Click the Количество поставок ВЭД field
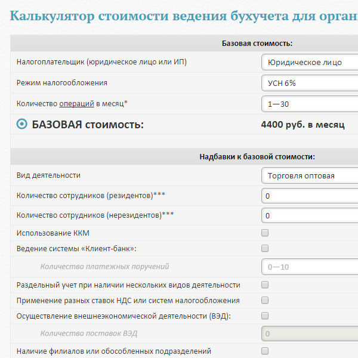358x358 pixels. tap(310, 334)
